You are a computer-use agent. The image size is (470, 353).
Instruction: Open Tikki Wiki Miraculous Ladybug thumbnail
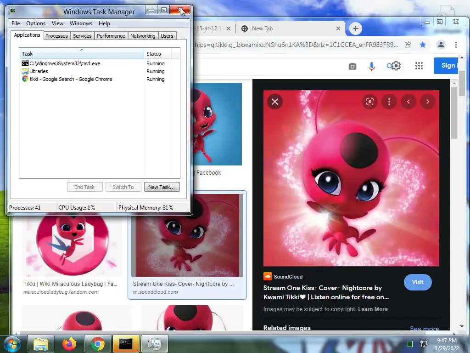(72, 245)
